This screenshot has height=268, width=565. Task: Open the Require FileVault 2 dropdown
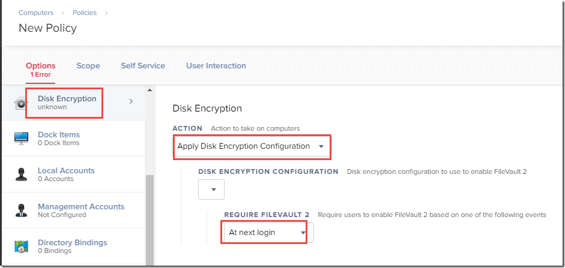click(268, 233)
